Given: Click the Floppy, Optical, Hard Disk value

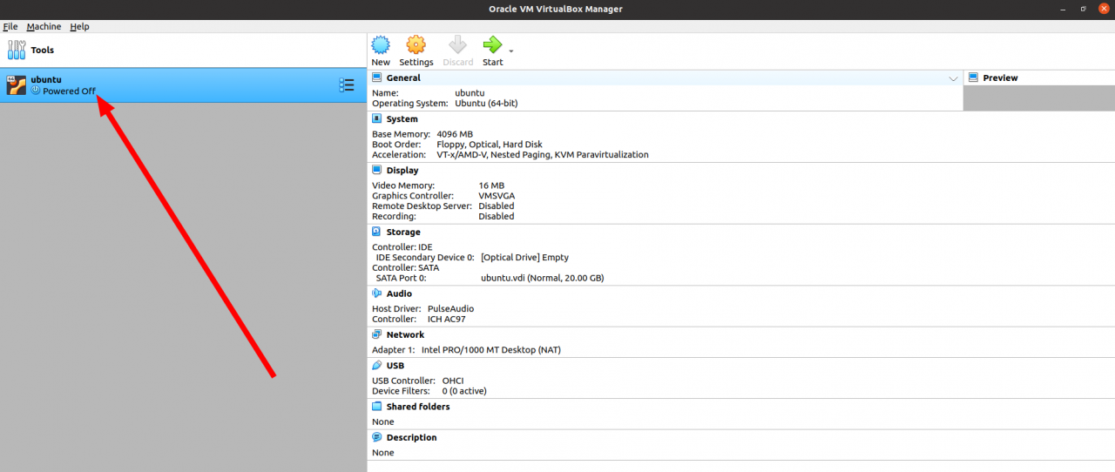Looking at the screenshot, I should (x=490, y=145).
